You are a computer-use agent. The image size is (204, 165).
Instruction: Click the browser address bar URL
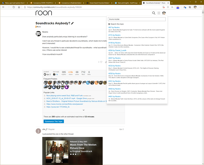pyautogui.click(x=54, y=7)
